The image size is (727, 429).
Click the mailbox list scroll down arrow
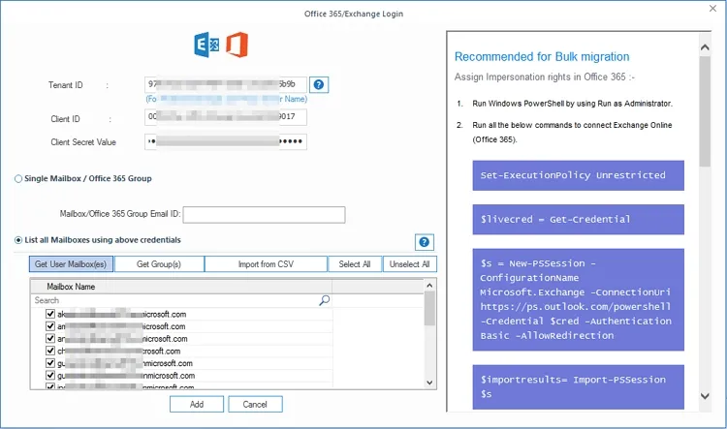pyautogui.click(x=429, y=383)
